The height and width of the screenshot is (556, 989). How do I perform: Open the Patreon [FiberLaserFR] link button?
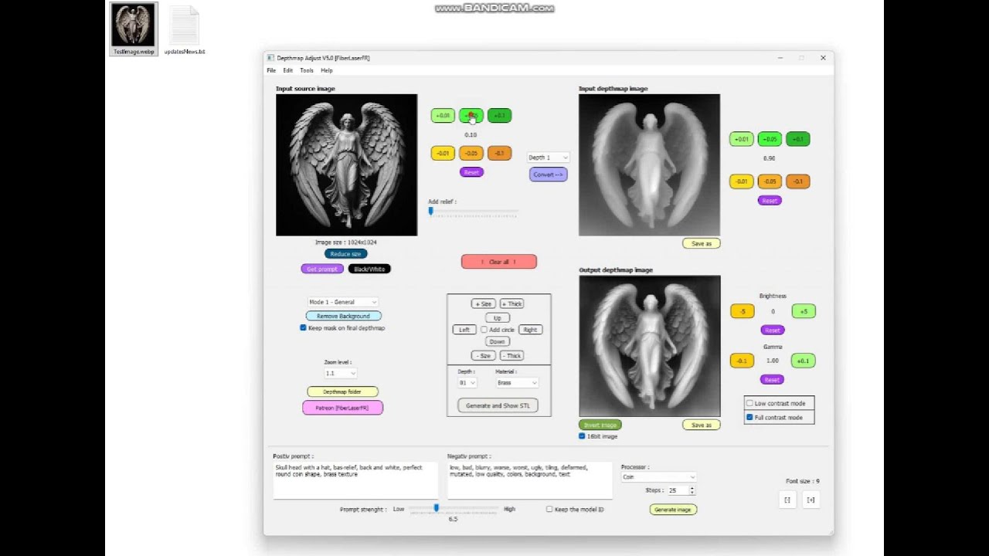[x=342, y=408]
